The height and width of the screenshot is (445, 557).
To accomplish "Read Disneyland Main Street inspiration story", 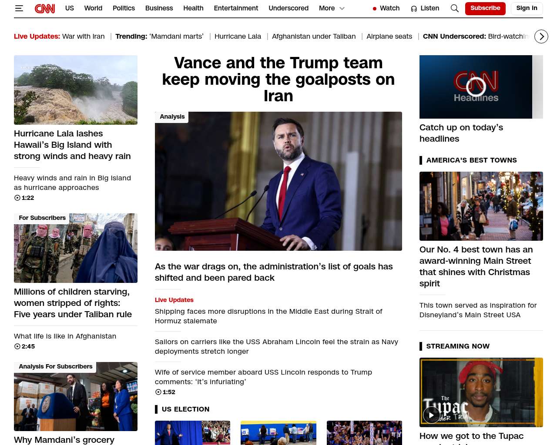I will point(478,310).
